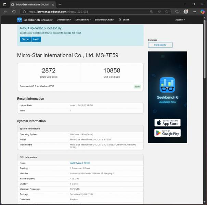
Task: Open browser settings ellipsis menu
Action: tap(194, 12)
